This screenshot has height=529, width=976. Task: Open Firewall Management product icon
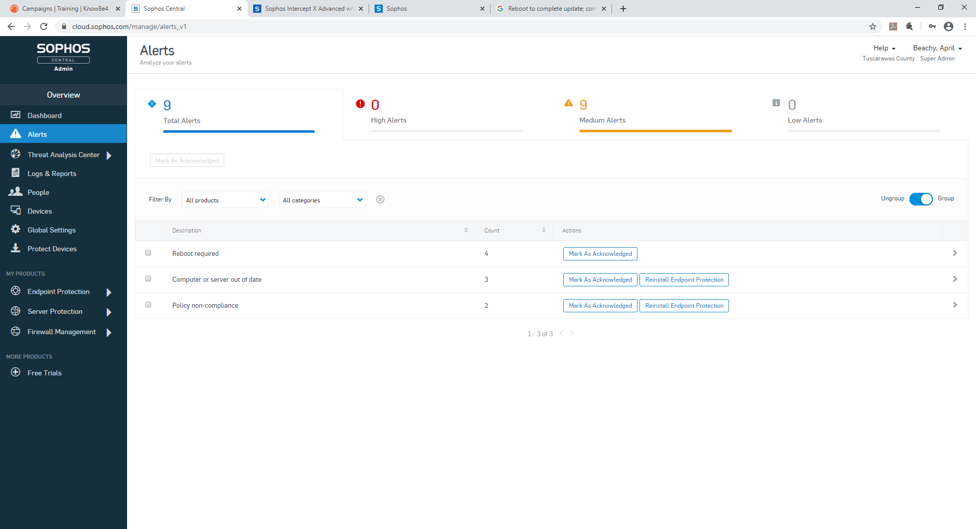click(16, 331)
